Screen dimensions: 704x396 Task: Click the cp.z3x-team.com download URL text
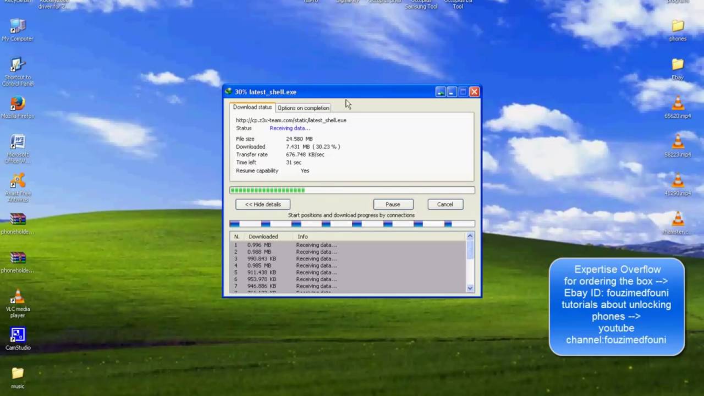tap(291, 120)
